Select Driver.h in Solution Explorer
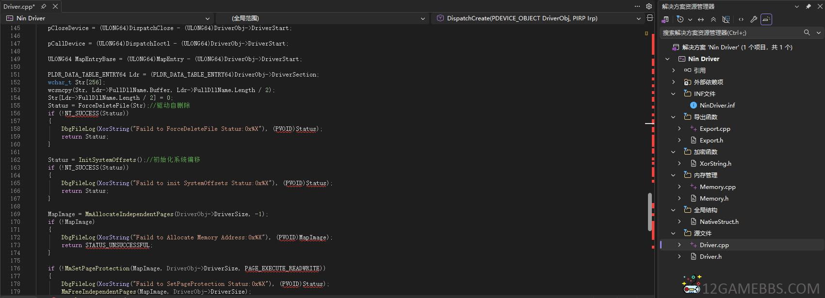This screenshot has width=825, height=298. tap(711, 256)
